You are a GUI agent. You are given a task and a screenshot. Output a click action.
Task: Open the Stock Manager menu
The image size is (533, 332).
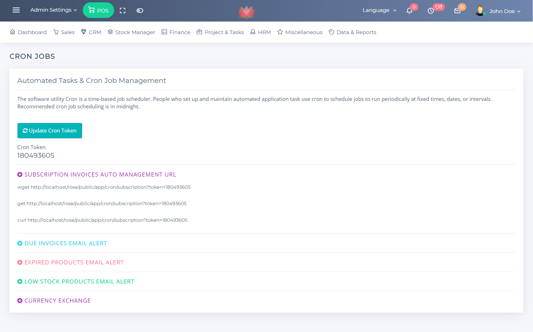131,32
